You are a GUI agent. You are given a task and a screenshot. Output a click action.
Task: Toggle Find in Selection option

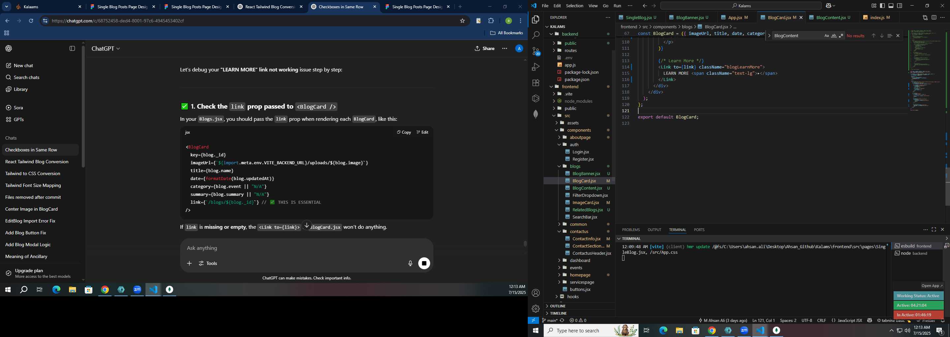click(890, 36)
